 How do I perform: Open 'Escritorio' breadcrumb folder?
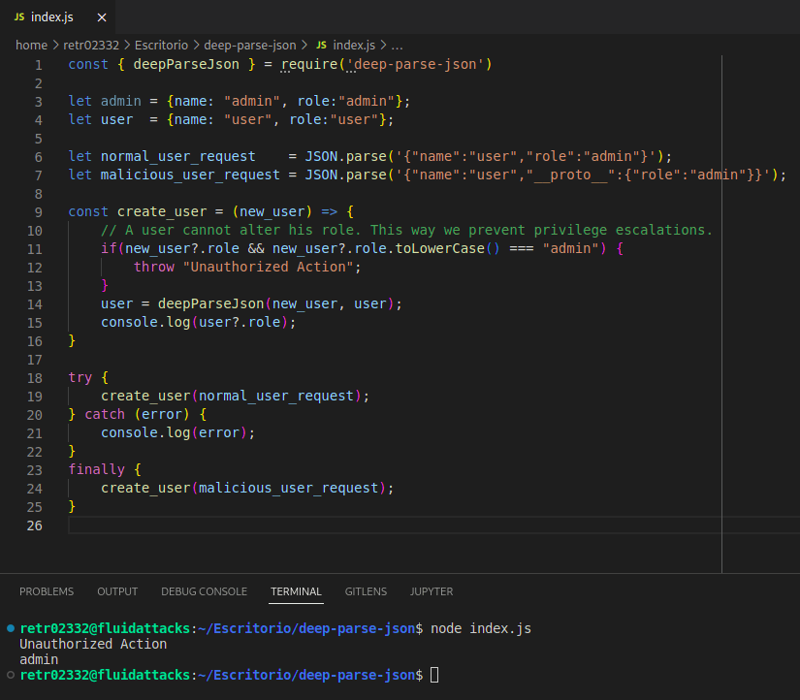161,46
